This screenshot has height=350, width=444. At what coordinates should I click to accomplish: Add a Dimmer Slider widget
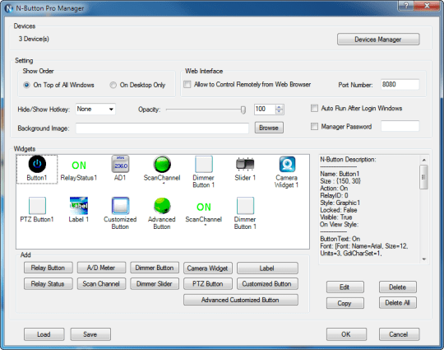[155, 283]
